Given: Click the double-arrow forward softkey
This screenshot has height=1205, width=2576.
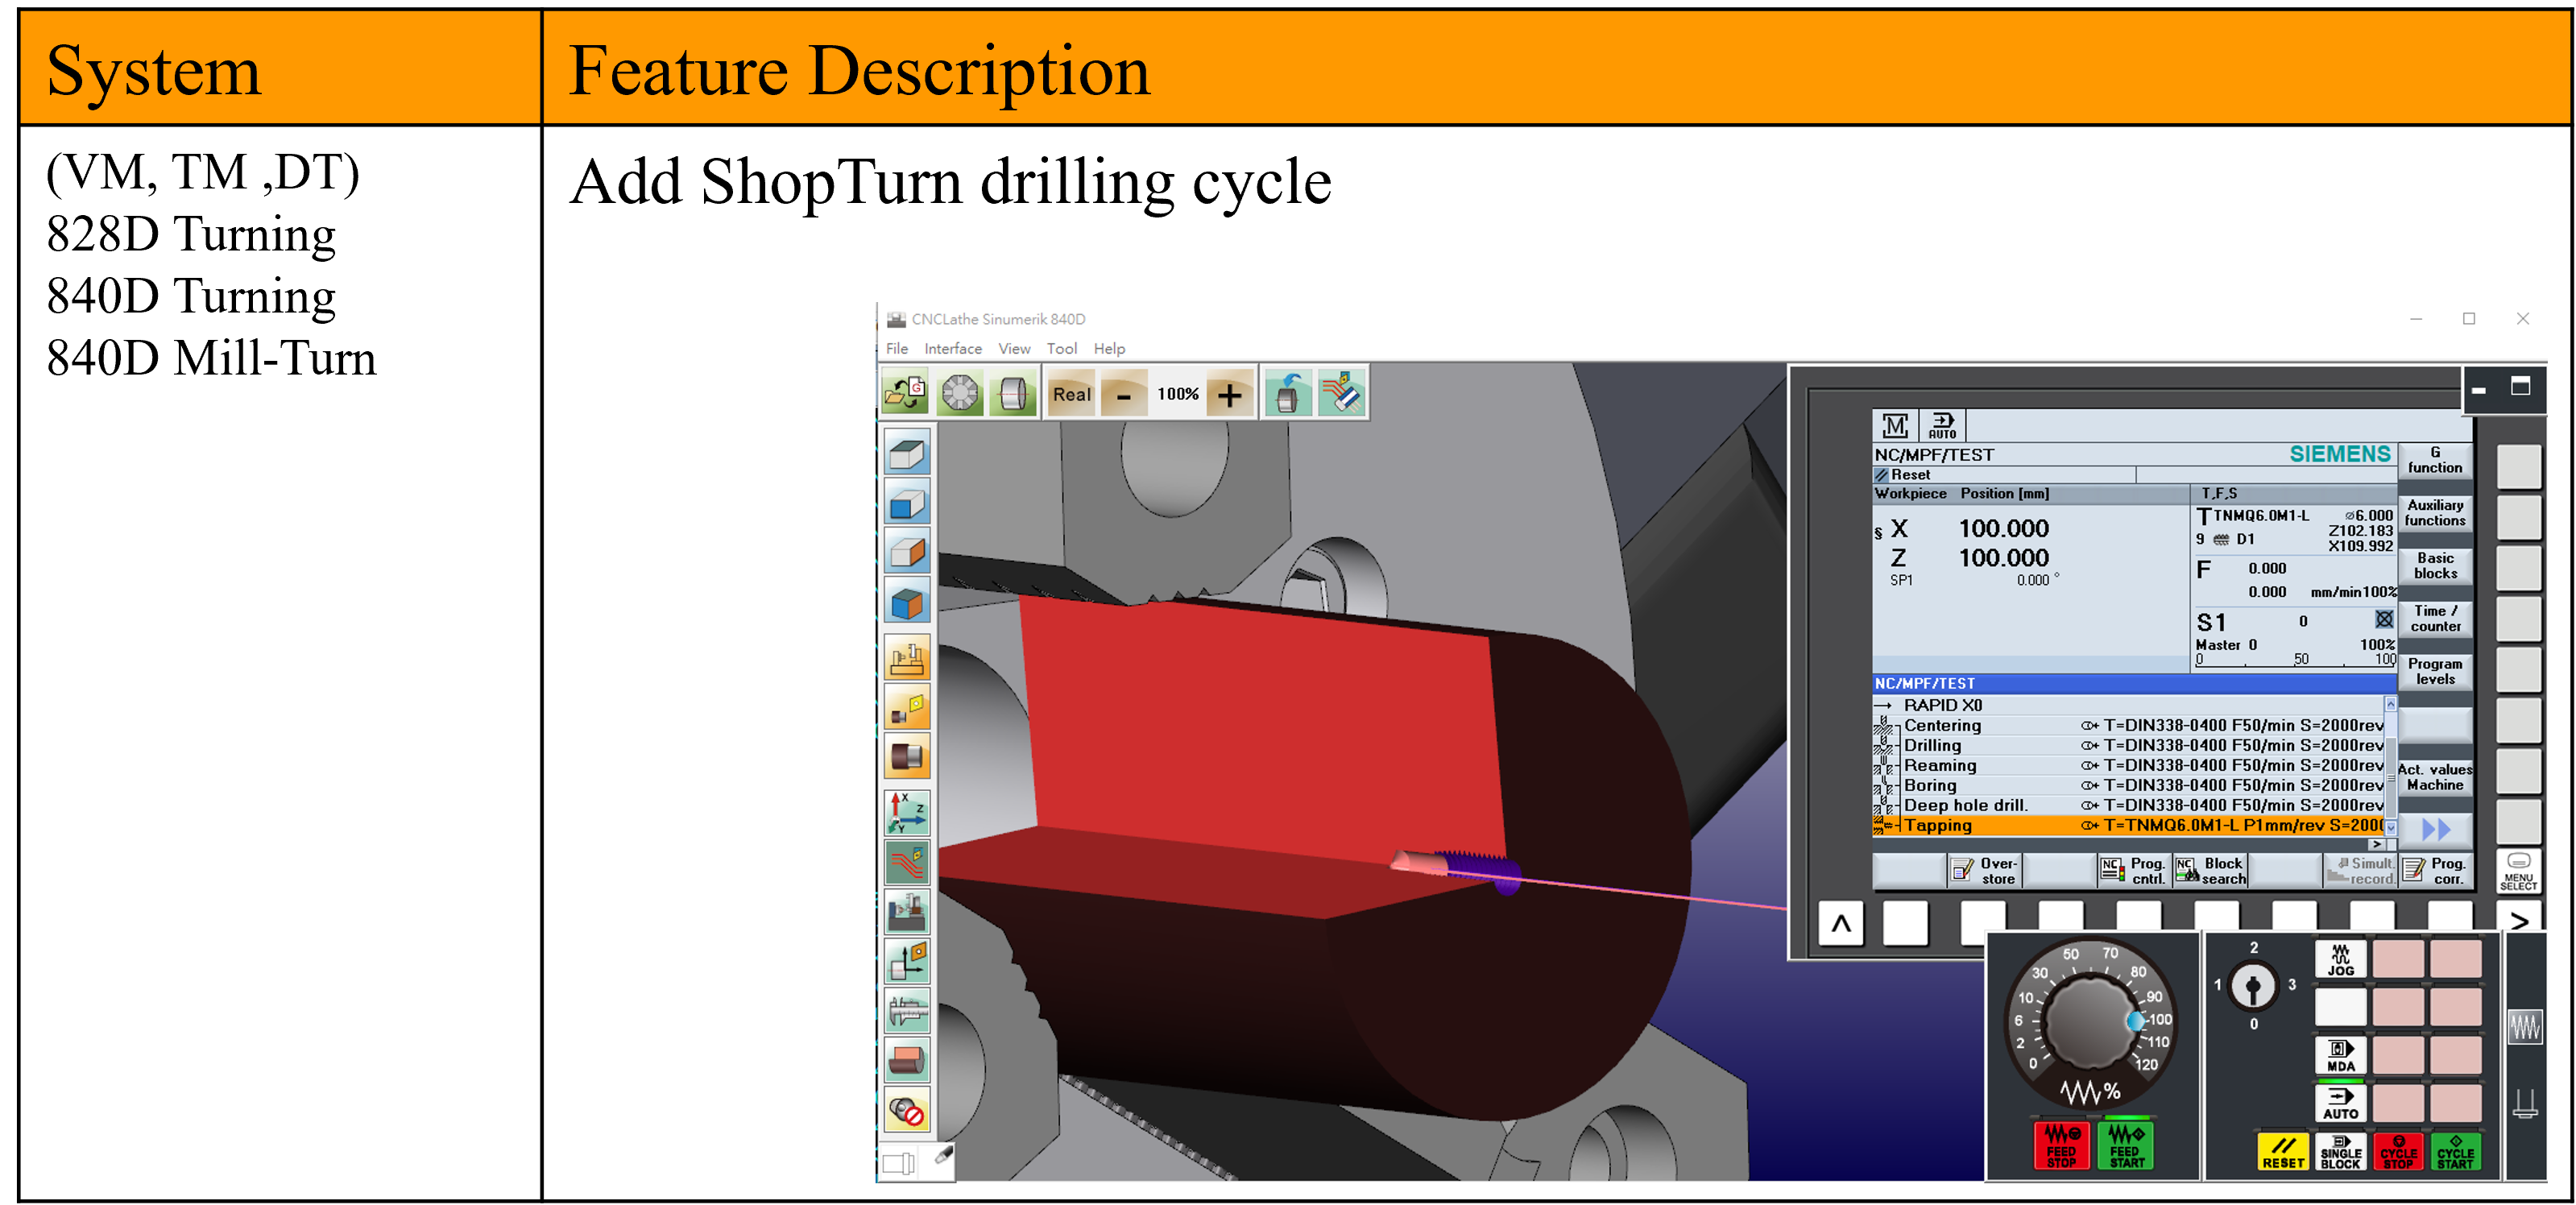Looking at the screenshot, I should point(2434,829).
